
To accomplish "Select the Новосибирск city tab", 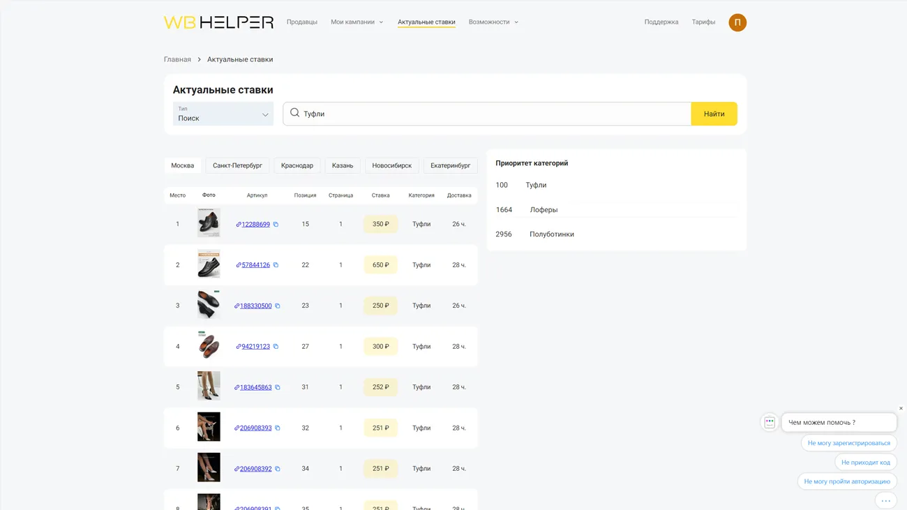I will (x=391, y=165).
